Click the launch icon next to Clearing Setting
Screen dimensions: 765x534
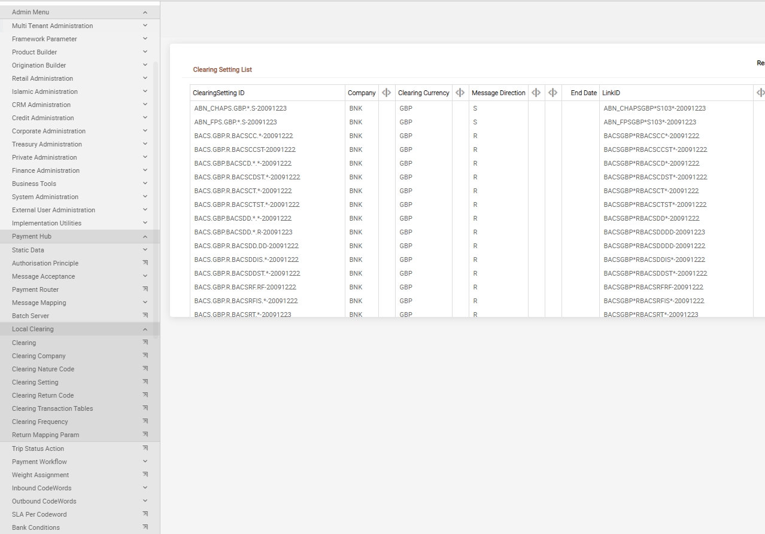pos(145,382)
